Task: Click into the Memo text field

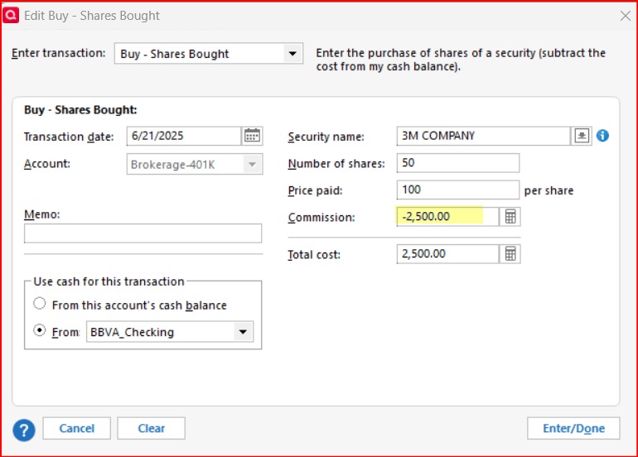Action: [x=143, y=233]
